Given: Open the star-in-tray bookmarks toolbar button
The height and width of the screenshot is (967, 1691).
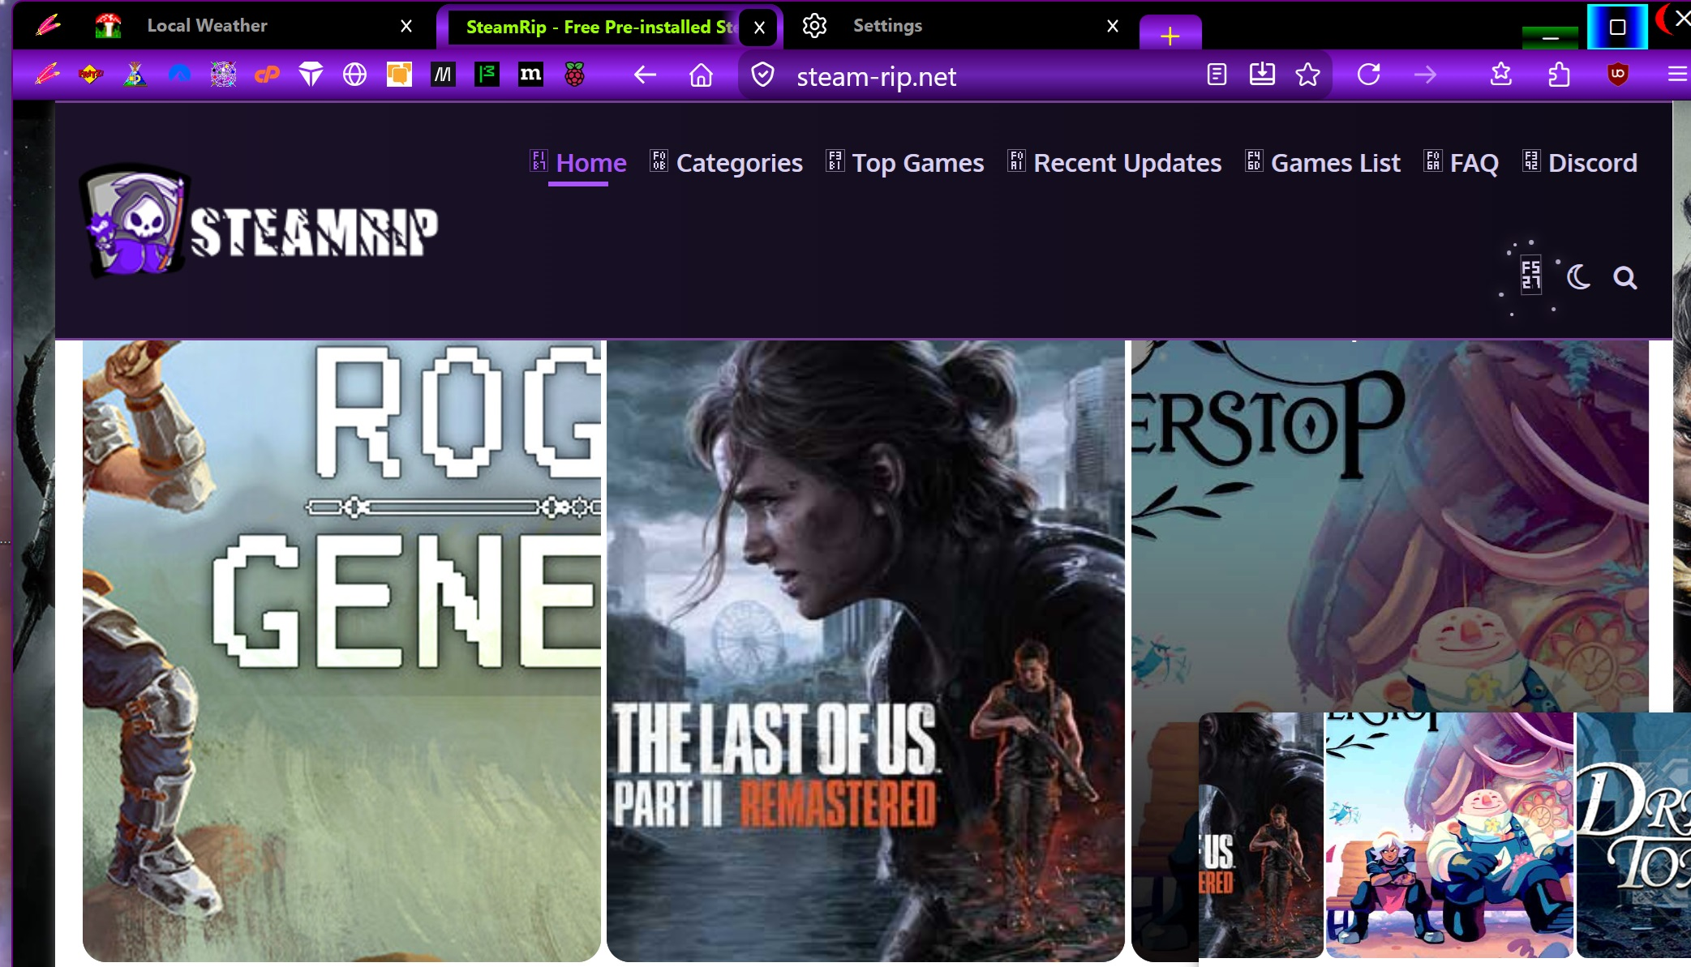Looking at the screenshot, I should (1501, 75).
